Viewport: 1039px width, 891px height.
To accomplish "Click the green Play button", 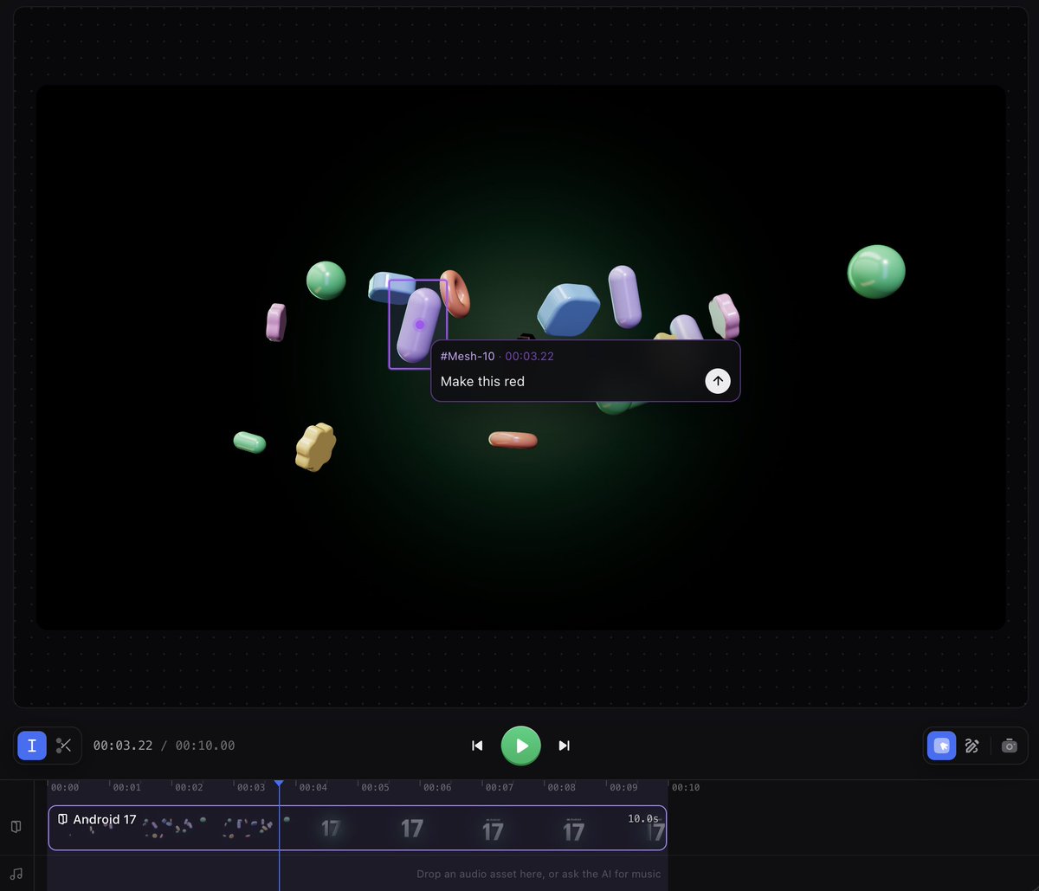I will click(521, 746).
